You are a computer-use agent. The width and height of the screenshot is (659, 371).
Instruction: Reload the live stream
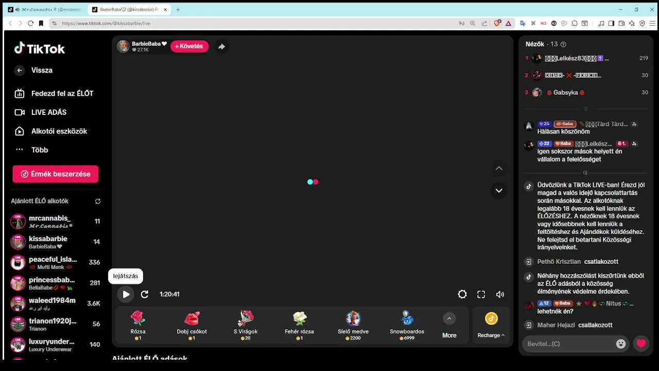[145, 294]
